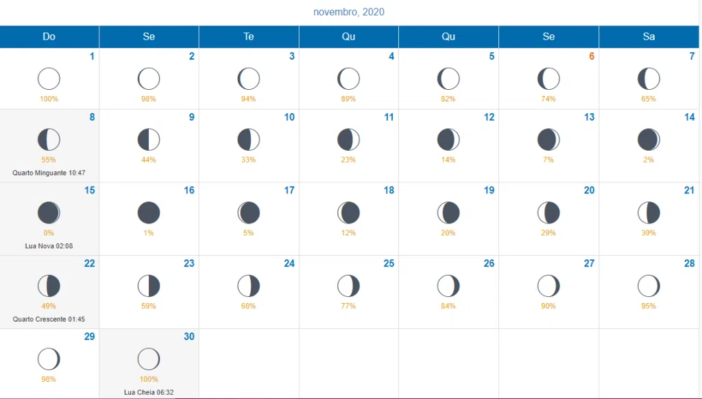Select the day number 25
Screen dimensions: 702x399
(389, 263)
